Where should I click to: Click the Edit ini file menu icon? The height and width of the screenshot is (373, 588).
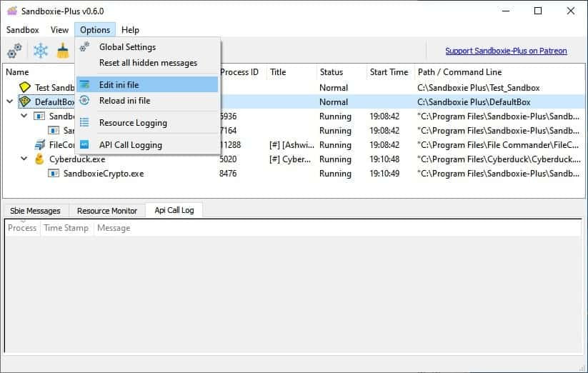click(x=85, y=85)
